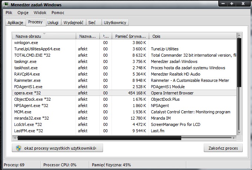This screenshot has width=252, height=170.
Task: Select the opera.exe *32 process row
Action: [28, 93]
